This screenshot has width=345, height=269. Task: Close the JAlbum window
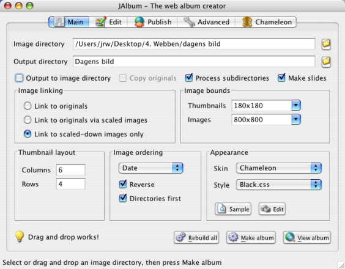tap(8, 6)
